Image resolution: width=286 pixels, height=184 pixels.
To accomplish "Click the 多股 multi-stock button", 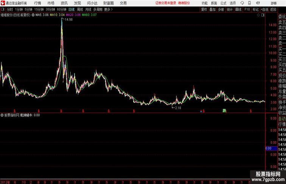I will 221,9.
